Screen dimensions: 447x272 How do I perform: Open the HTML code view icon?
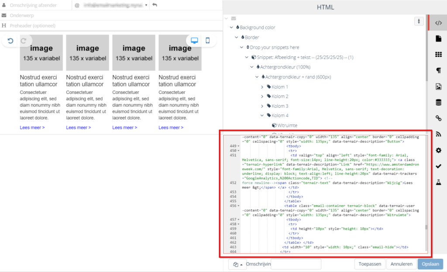[x=438, y=23]
